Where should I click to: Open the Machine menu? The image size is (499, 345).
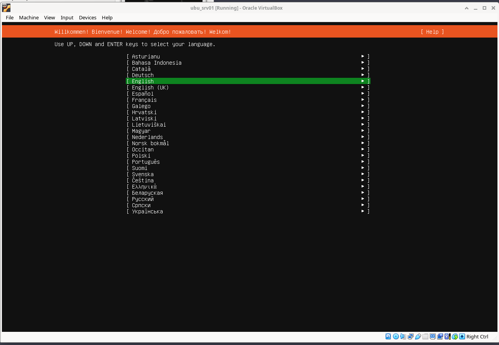pyautogui.click(x=29, y=17)
